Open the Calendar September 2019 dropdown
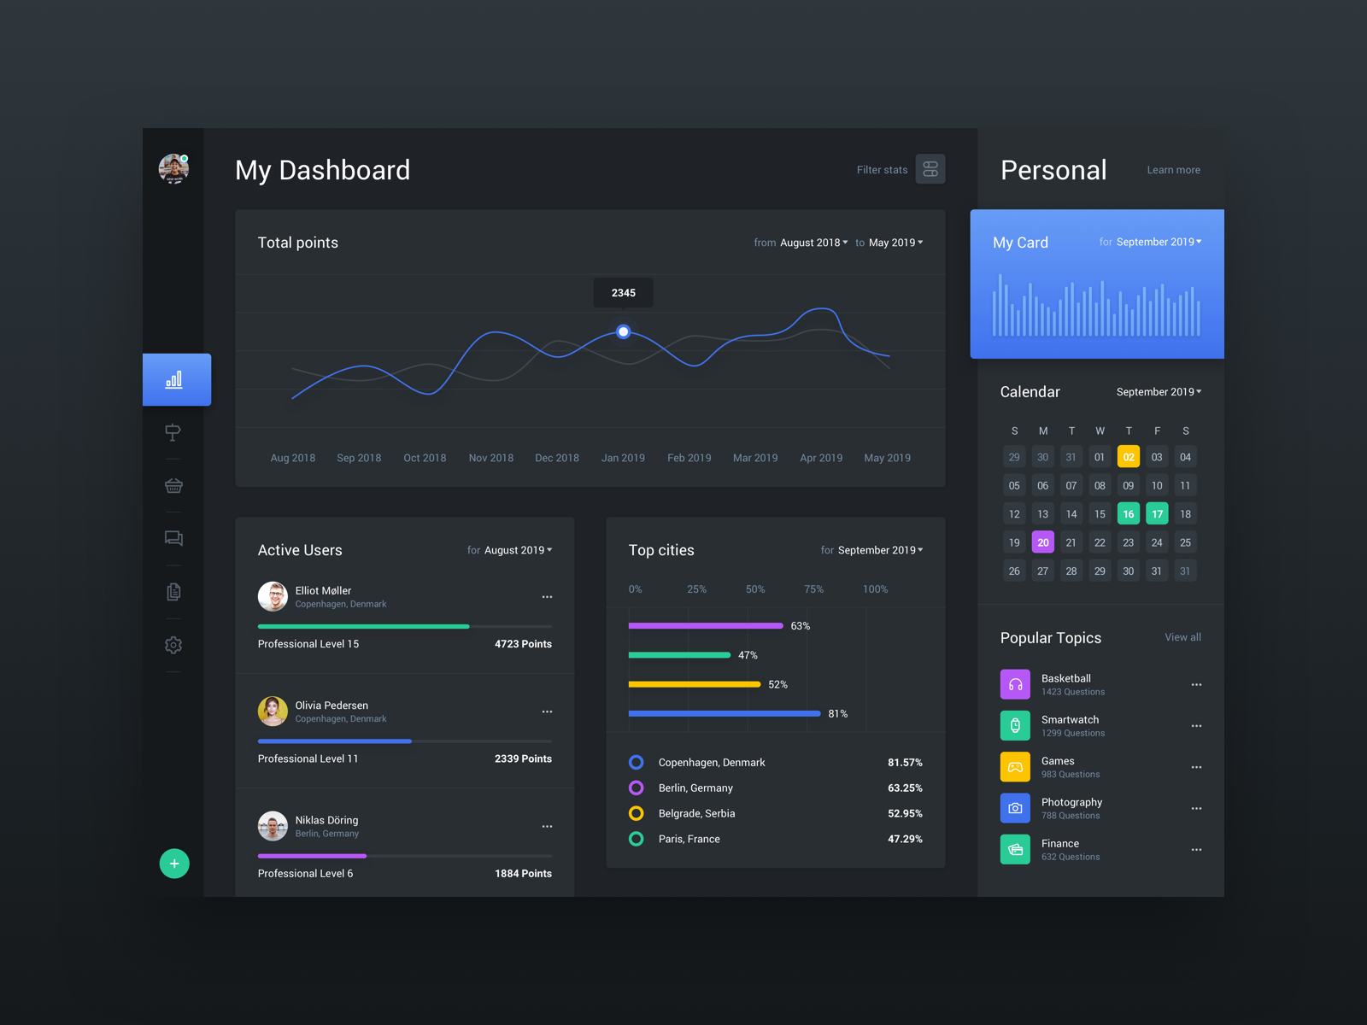The height and width of the screenshot is (1025, 1367). 1158,391
